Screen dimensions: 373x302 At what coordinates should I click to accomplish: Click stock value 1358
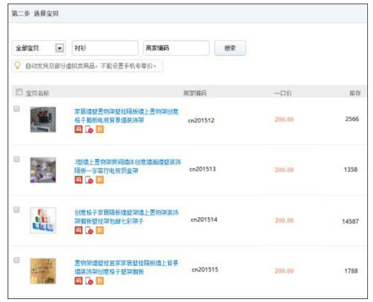351,169
